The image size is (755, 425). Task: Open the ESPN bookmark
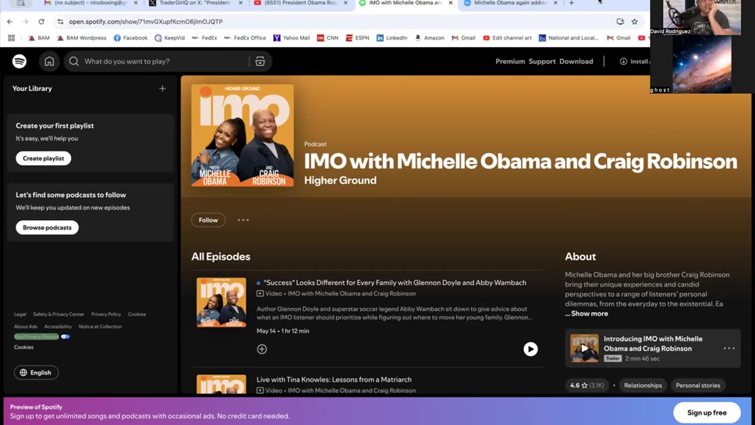357,38
